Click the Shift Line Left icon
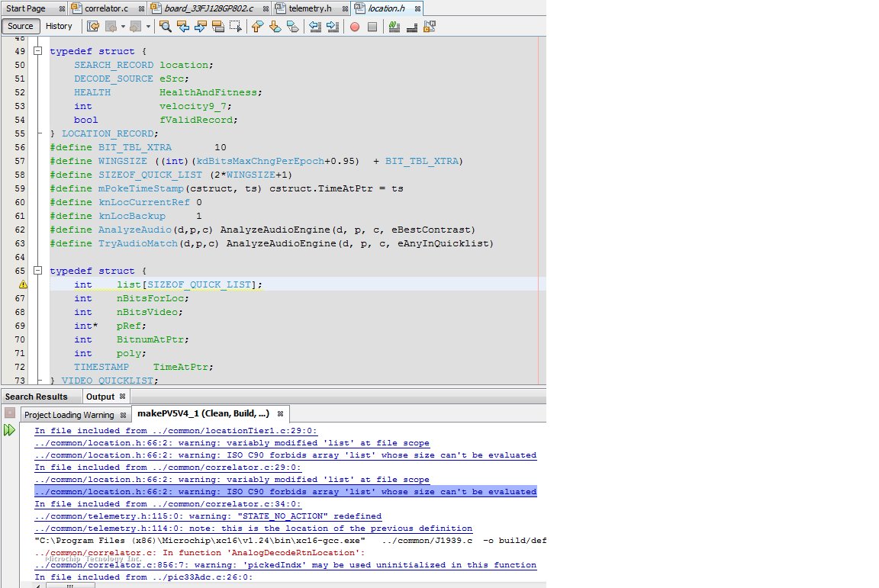 point(314,26)
